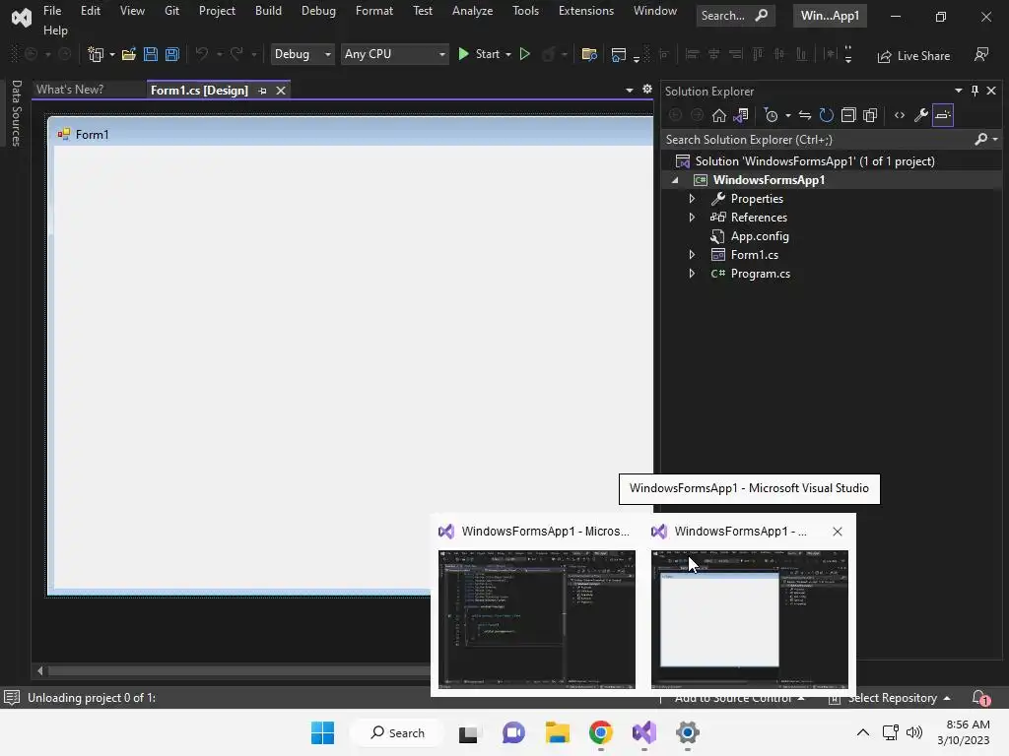
Task: Open the form designer window thumbnail preview
Action: (750, 619)
